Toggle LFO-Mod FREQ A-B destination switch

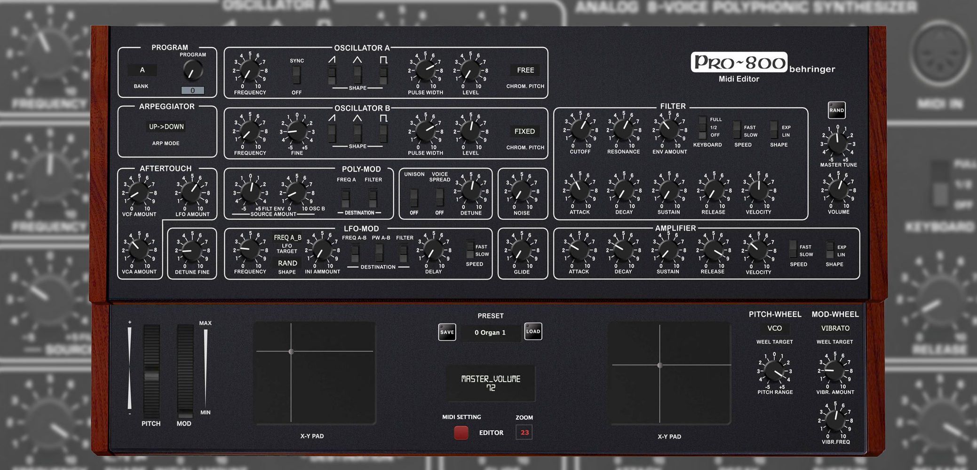355,253
